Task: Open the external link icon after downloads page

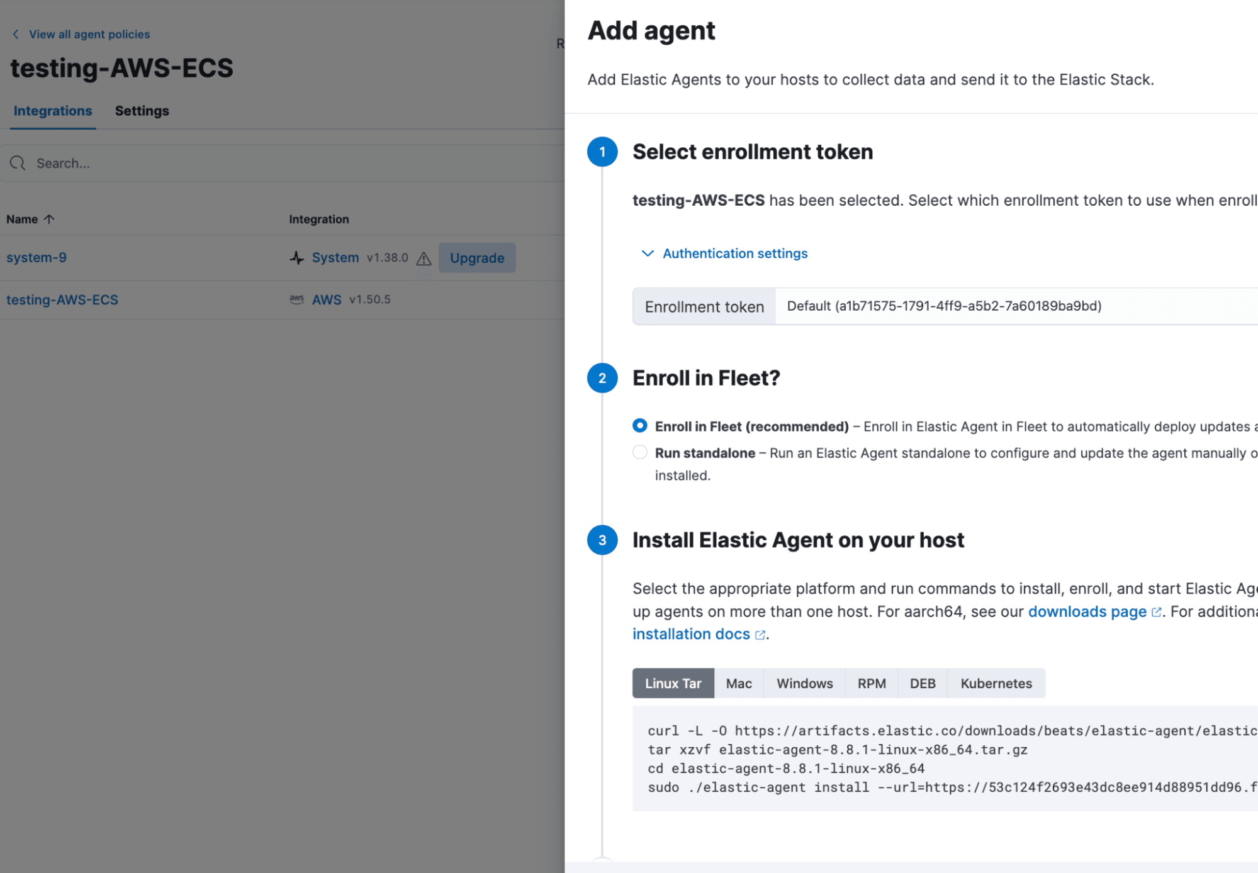Action: coord(1157,611)
